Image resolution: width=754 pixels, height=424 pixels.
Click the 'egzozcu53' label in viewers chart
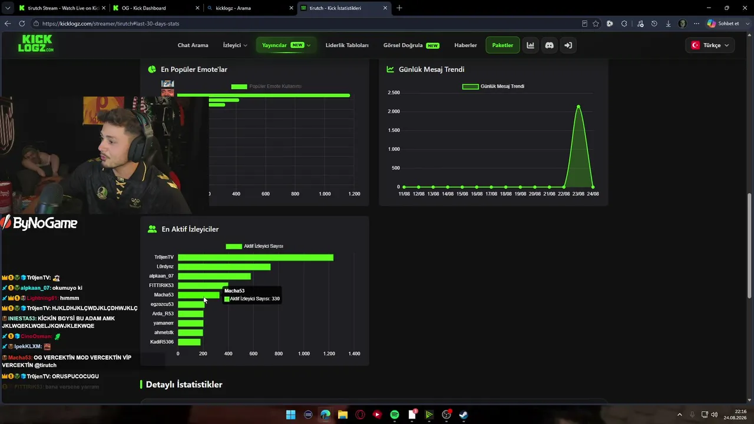[162, 304]
